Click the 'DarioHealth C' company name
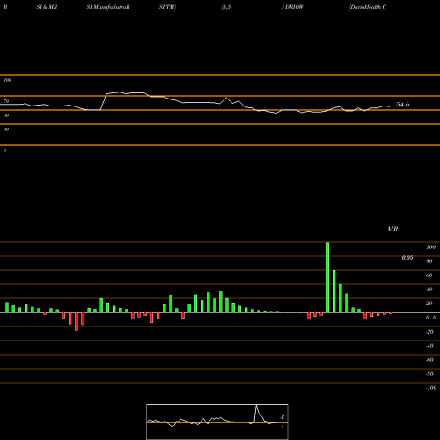 pyautogui.click(x=368, y=7)
